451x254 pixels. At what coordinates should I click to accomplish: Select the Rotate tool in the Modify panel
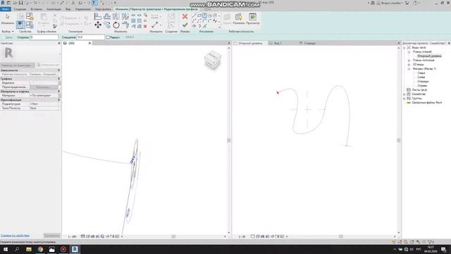tap(116, 25)
